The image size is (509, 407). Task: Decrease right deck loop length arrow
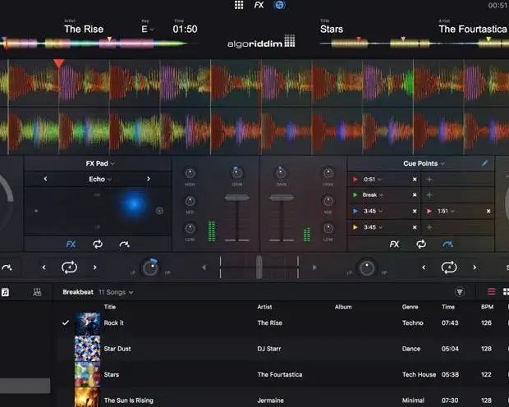(x=424, y=268)
